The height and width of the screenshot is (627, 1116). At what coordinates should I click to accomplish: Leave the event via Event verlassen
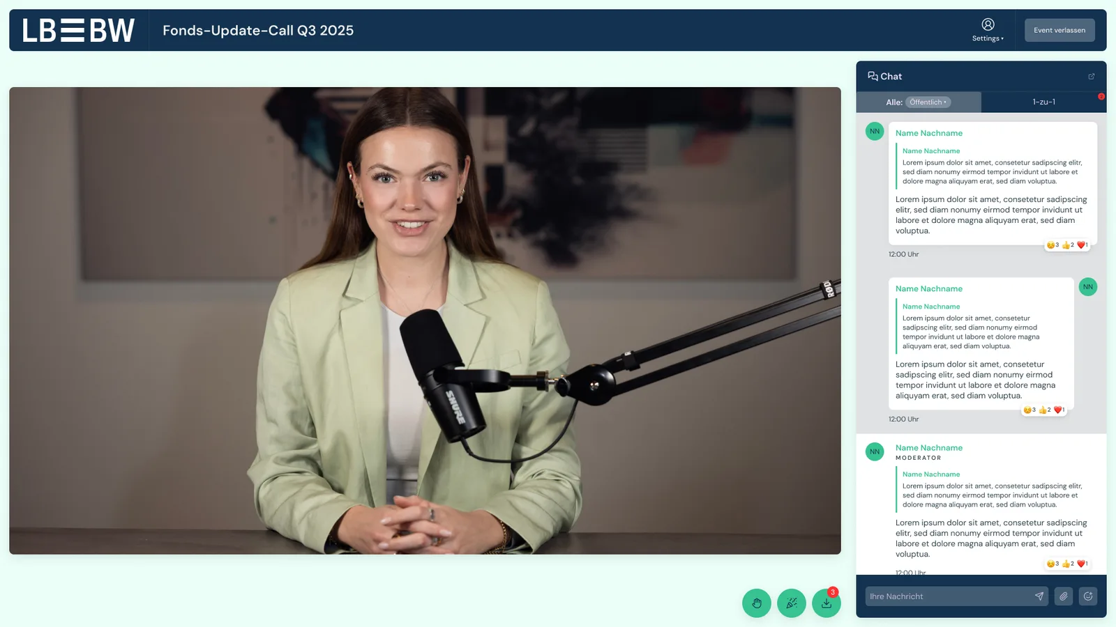(1060, 30)
